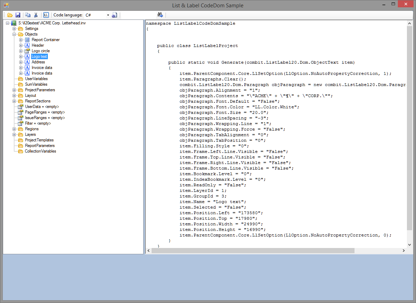Save using the floppy disk icon
Screen dimensions: 416x303
(18, 15)
